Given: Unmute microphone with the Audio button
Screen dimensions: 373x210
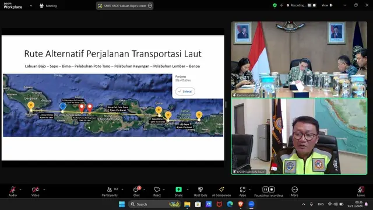Looking at the screenshot, I should pos(13,191).
